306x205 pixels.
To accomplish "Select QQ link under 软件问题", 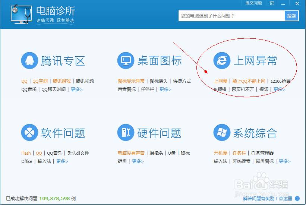I will click(x=39, y=153).
